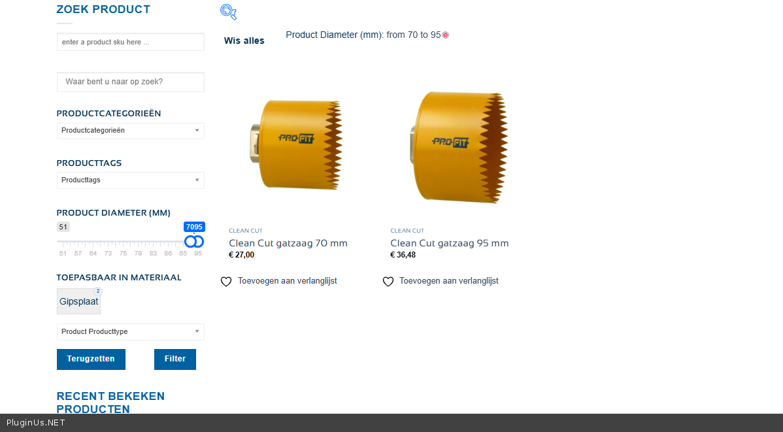The height and width of the screenshot is (432, 783).
Task: Click Clean Cut category label above 95 mm product
Action: point(407,231)
